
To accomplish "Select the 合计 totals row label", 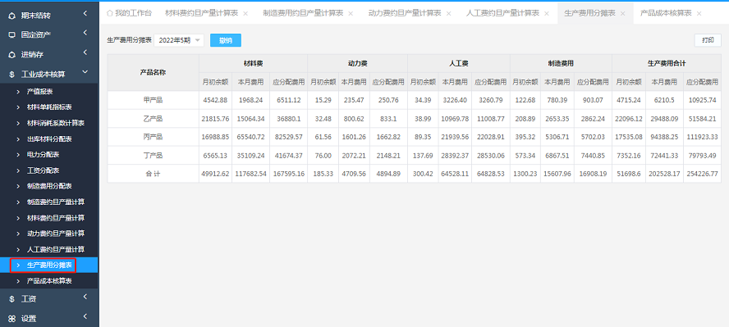I will [x=153, y=174].
